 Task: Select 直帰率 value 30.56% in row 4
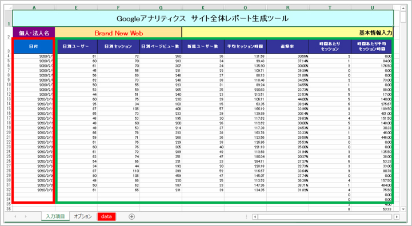[x=288, y=56]
